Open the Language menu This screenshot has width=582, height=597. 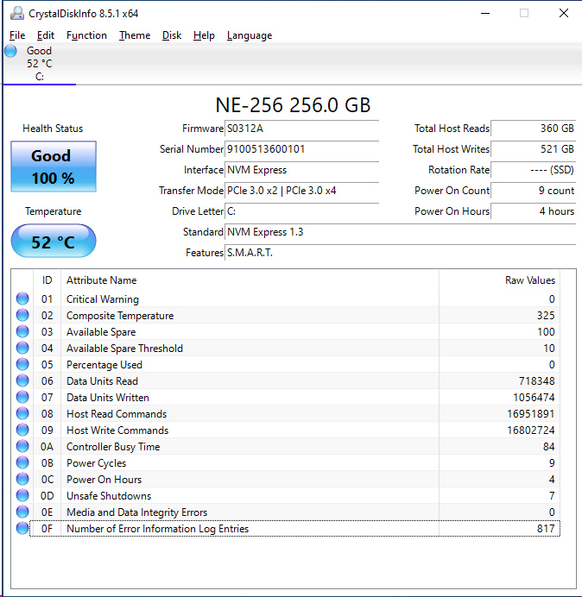point(249,35)
